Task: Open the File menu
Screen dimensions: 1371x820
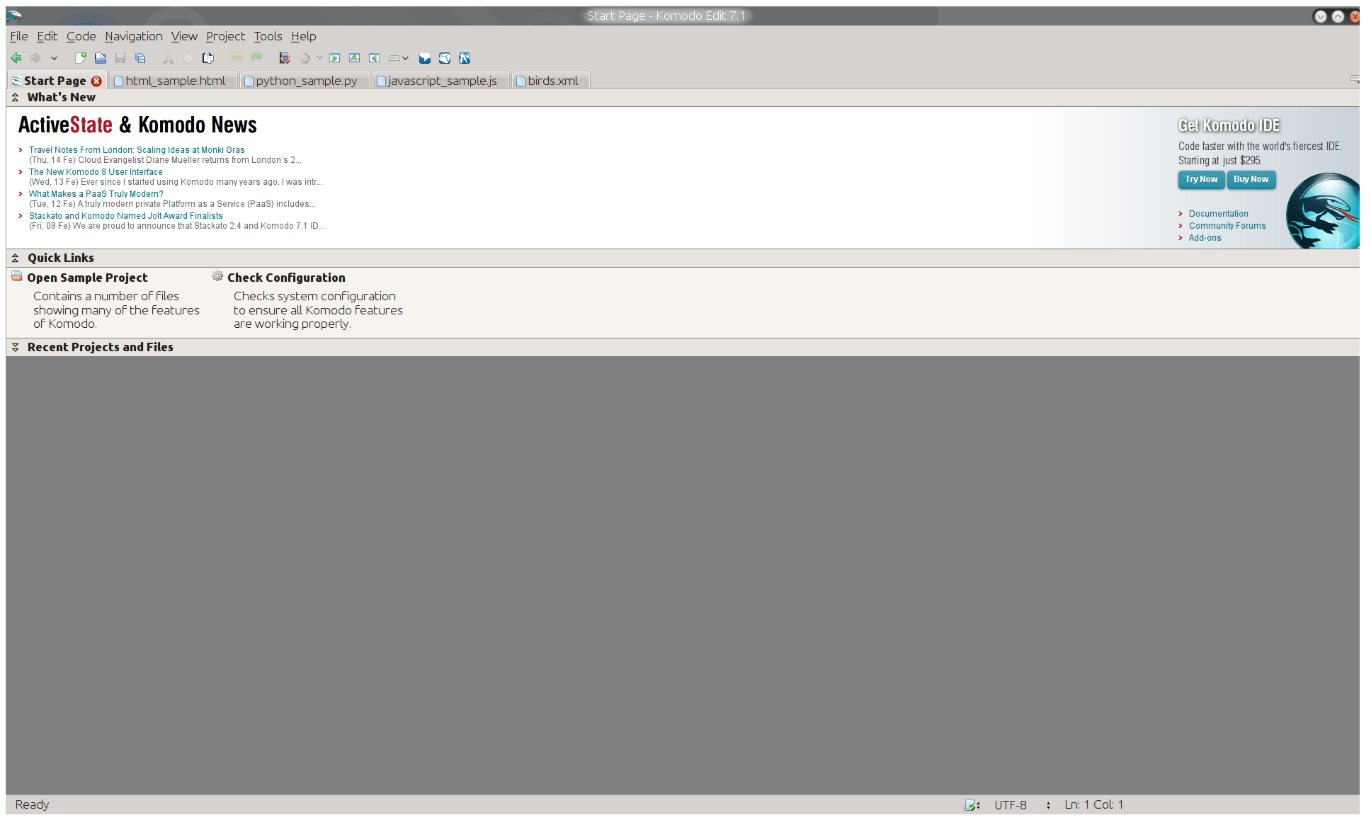Action: click(19, 36)
